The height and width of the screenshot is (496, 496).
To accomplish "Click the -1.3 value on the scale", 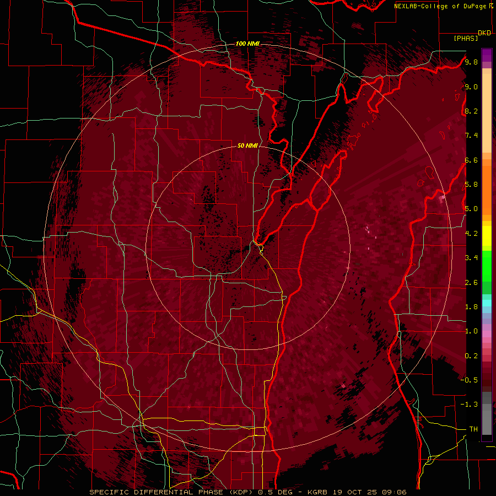I will pos(469,405).
